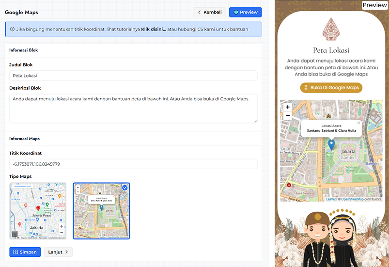Zoom in on the preview map
The height and width of the screenshot is (267, 389).
tap(288, 107)
